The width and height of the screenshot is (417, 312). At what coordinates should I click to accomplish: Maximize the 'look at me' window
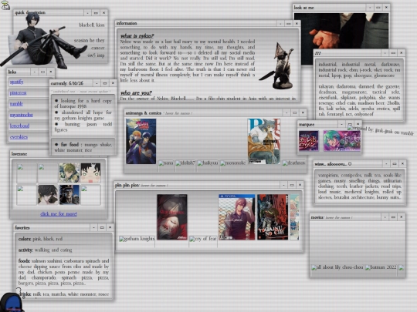pos(378,8)
